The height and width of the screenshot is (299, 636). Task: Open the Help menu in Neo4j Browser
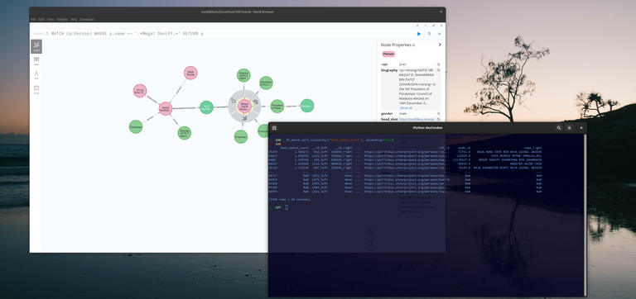tap(74, 20)
